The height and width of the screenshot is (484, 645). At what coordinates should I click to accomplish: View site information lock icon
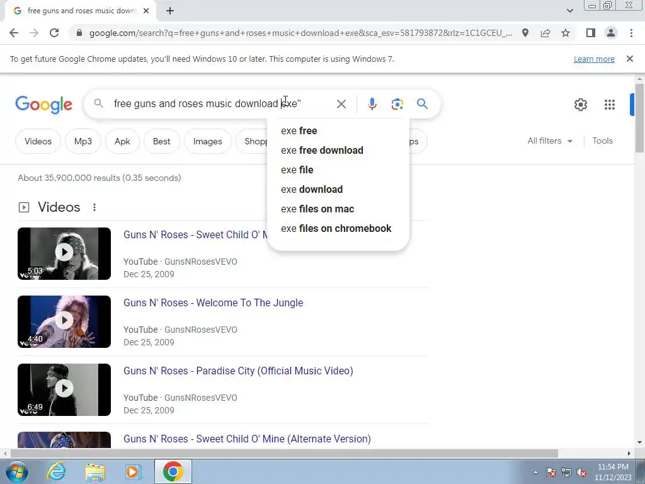(79, 33)
